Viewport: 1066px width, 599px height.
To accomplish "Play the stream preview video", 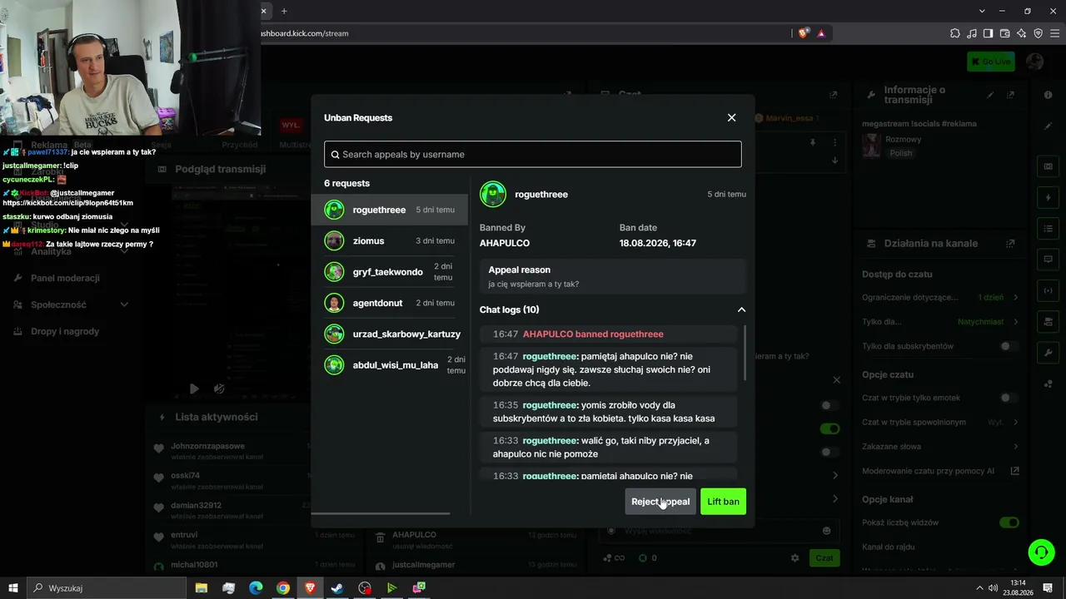I will coord(193,389).
